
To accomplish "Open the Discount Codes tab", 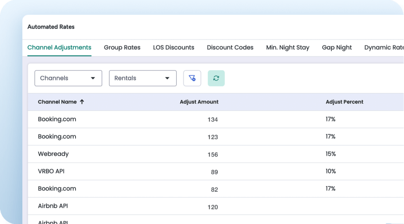I will [x=230, y=48].
